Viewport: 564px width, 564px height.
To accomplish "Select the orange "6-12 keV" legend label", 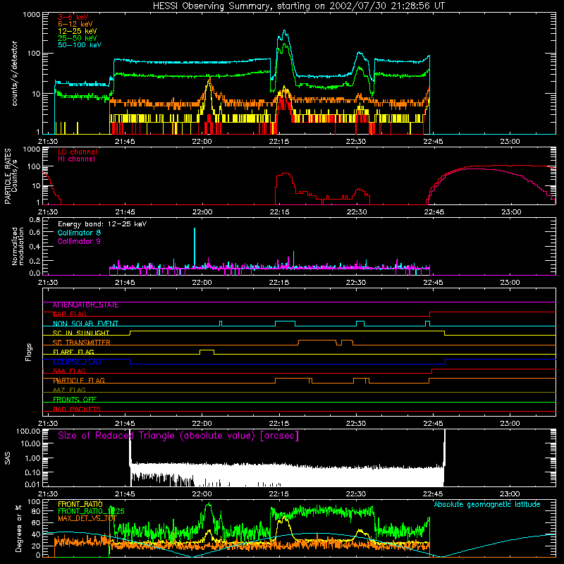I will [x=75, y=24].
